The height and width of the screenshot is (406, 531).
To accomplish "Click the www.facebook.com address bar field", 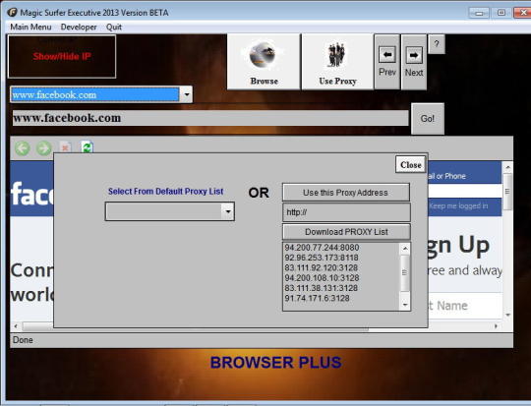I will point(210,118).
